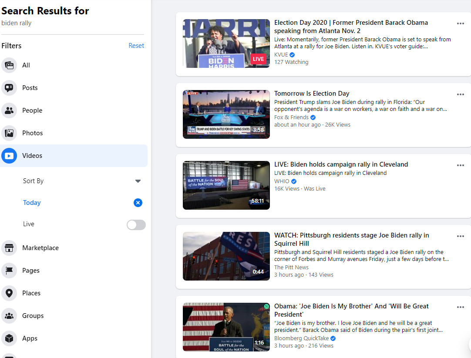Viewport: 471px width, 358px height.
Task: Select the All filter icon
Action: pyautogui.click(x=9, y=65)
